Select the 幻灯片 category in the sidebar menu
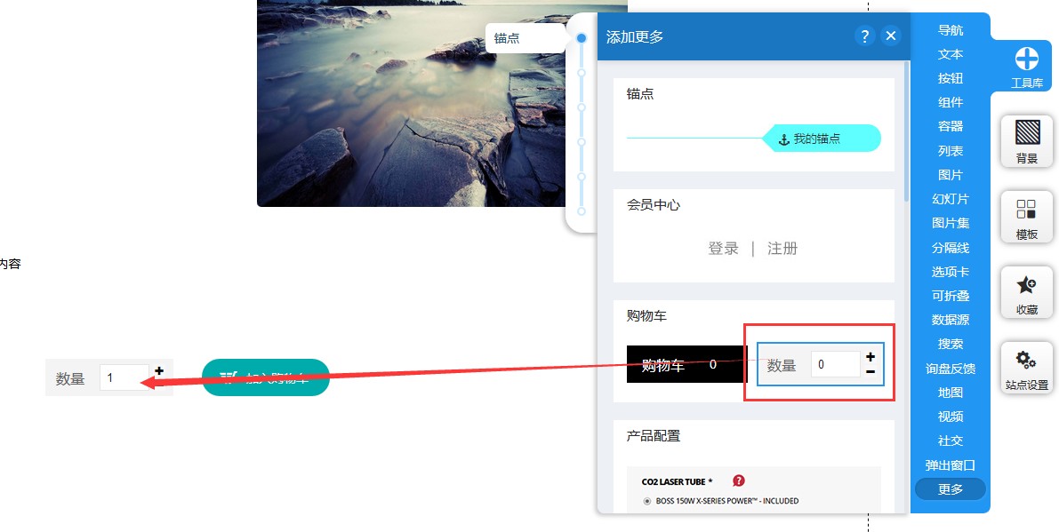 click(x=951, y=199)
